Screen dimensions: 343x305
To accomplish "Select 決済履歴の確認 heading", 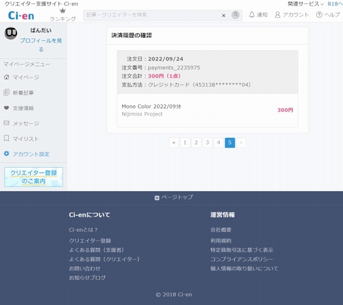I will (x=132, y=35).
